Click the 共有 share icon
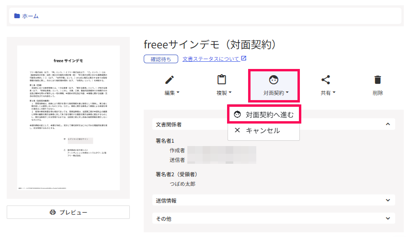Screen dimensions: 411x250 point(326,80)
